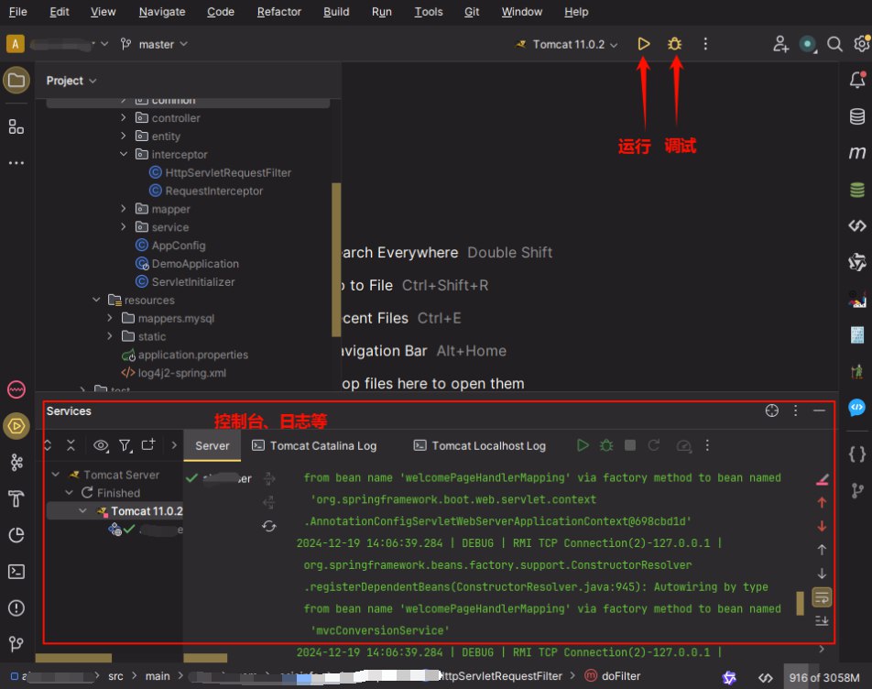Open the Terminal tool window
Viewport: 872px width, 689px height.
click(x=16, y=572)
